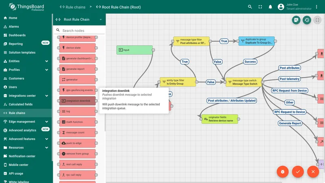Select message type filter node
Screen dimensions: 325x183
191,41
